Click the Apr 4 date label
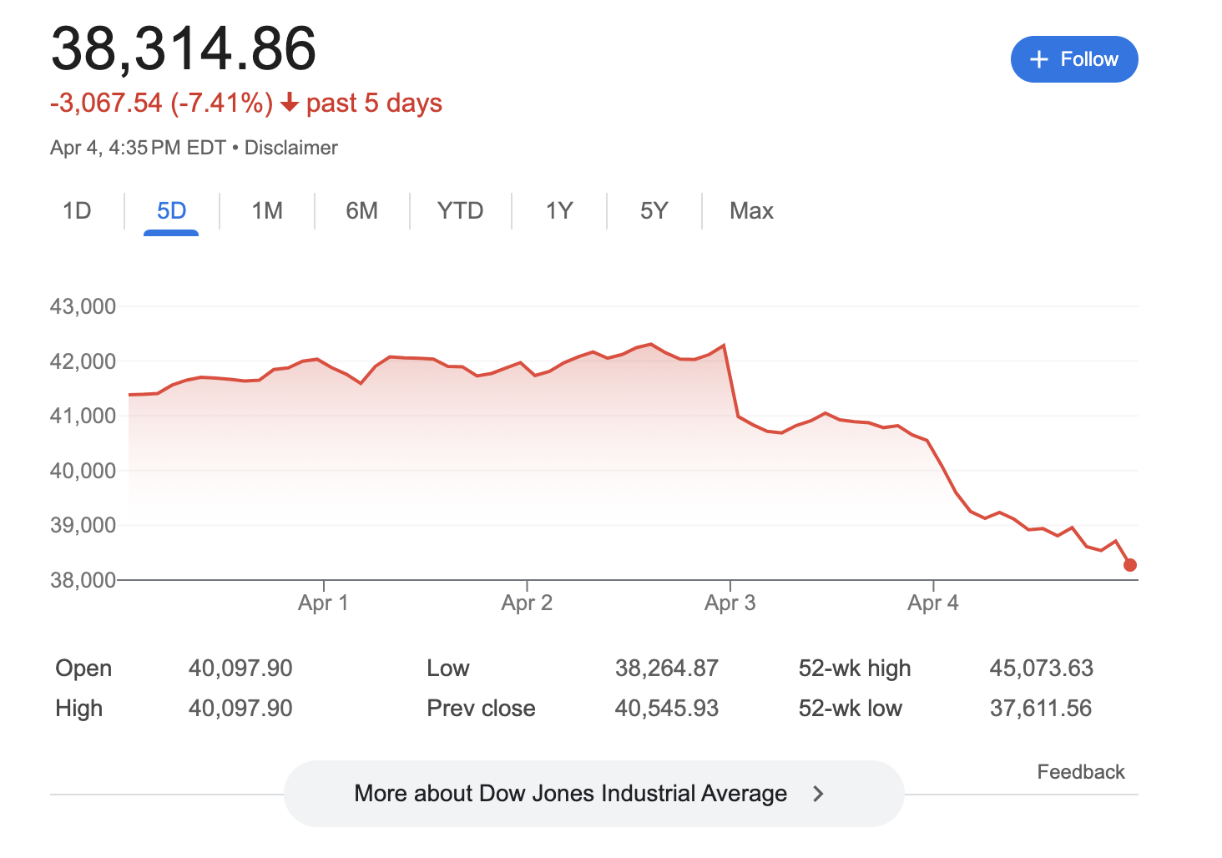1222x858 pixels. (932, 603)
